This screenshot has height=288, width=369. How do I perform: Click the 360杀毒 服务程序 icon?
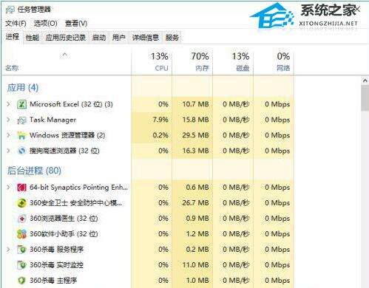click(21, 250)
